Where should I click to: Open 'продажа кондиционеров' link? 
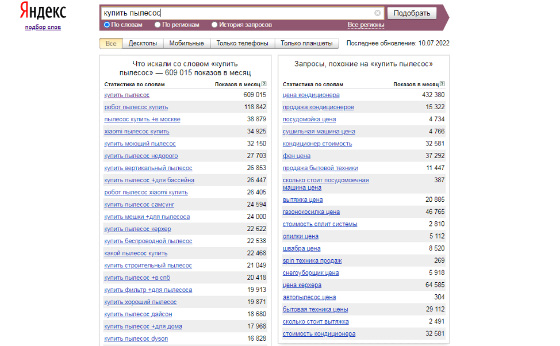(318, 107)
